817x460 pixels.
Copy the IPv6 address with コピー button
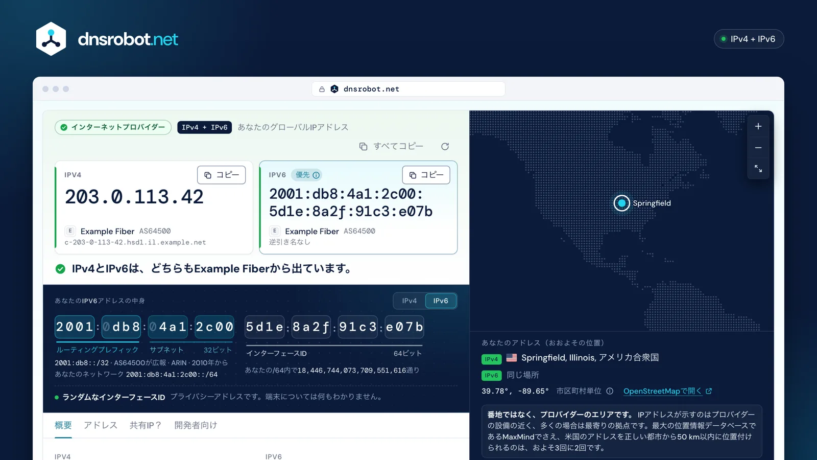(426, 175)
